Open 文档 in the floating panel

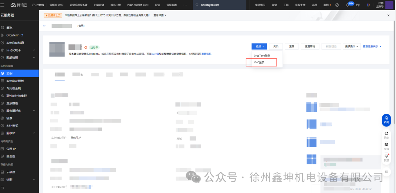[x=386, y=147]
